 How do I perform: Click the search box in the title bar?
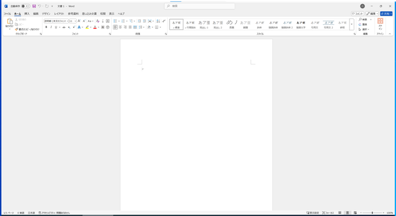click(x=200, y=6)
